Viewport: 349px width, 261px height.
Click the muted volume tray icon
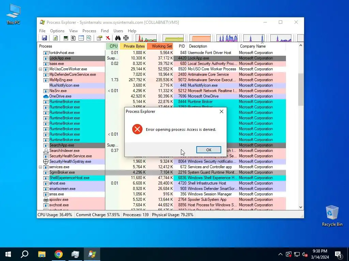[305, 254]
